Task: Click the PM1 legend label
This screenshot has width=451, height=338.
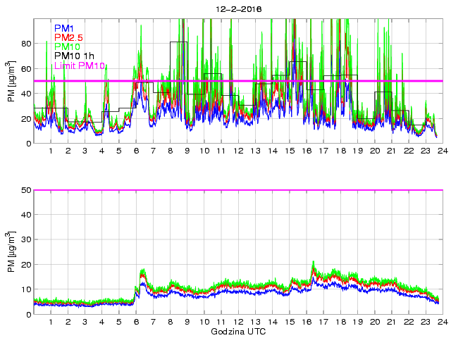Action: tap(64, 28)
